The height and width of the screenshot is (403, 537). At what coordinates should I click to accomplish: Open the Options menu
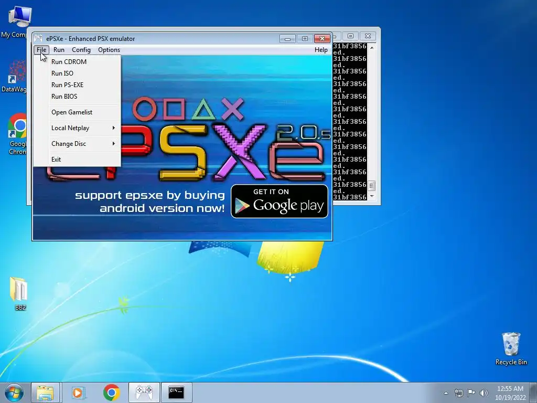[109, 50]
